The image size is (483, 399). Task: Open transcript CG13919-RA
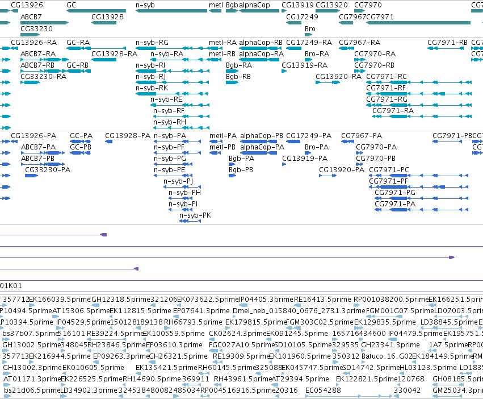[x=304, y=65]
